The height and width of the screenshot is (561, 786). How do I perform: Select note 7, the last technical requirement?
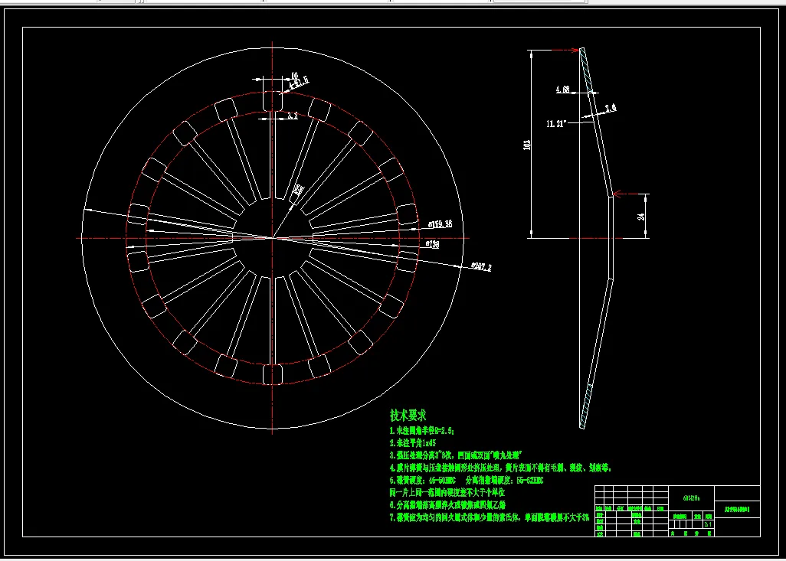490,517
